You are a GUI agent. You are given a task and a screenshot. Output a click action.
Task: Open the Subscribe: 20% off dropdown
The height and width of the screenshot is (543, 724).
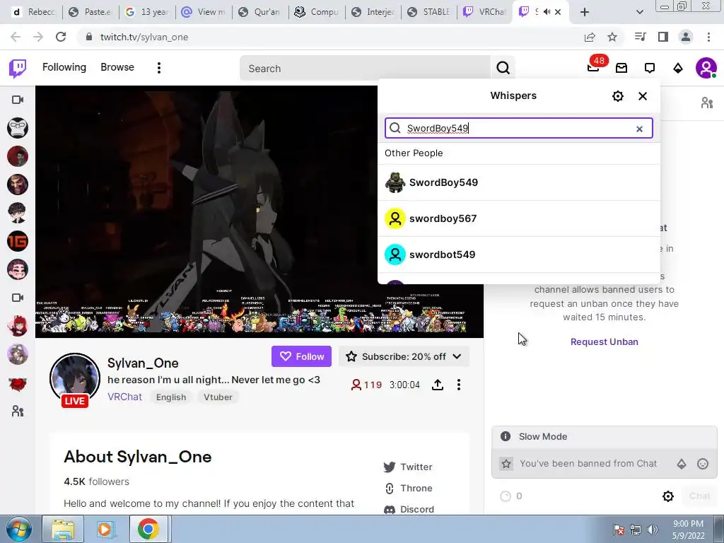[x=404, y=356]
